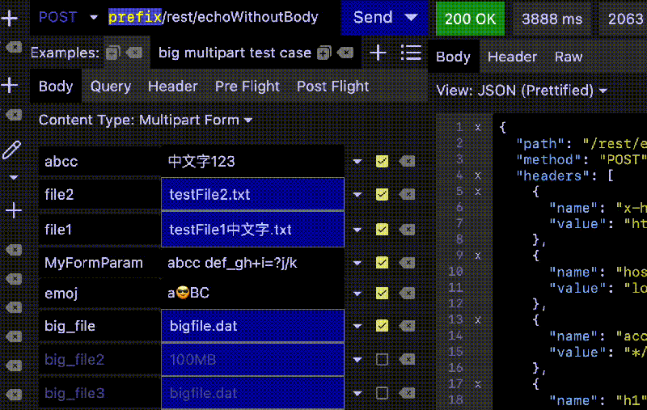Click the bigfile.dat file for big_file

(252, 326)
